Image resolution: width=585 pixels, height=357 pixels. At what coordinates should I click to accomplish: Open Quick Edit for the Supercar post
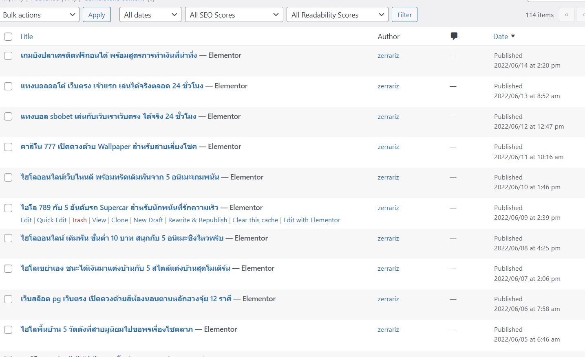52,220
